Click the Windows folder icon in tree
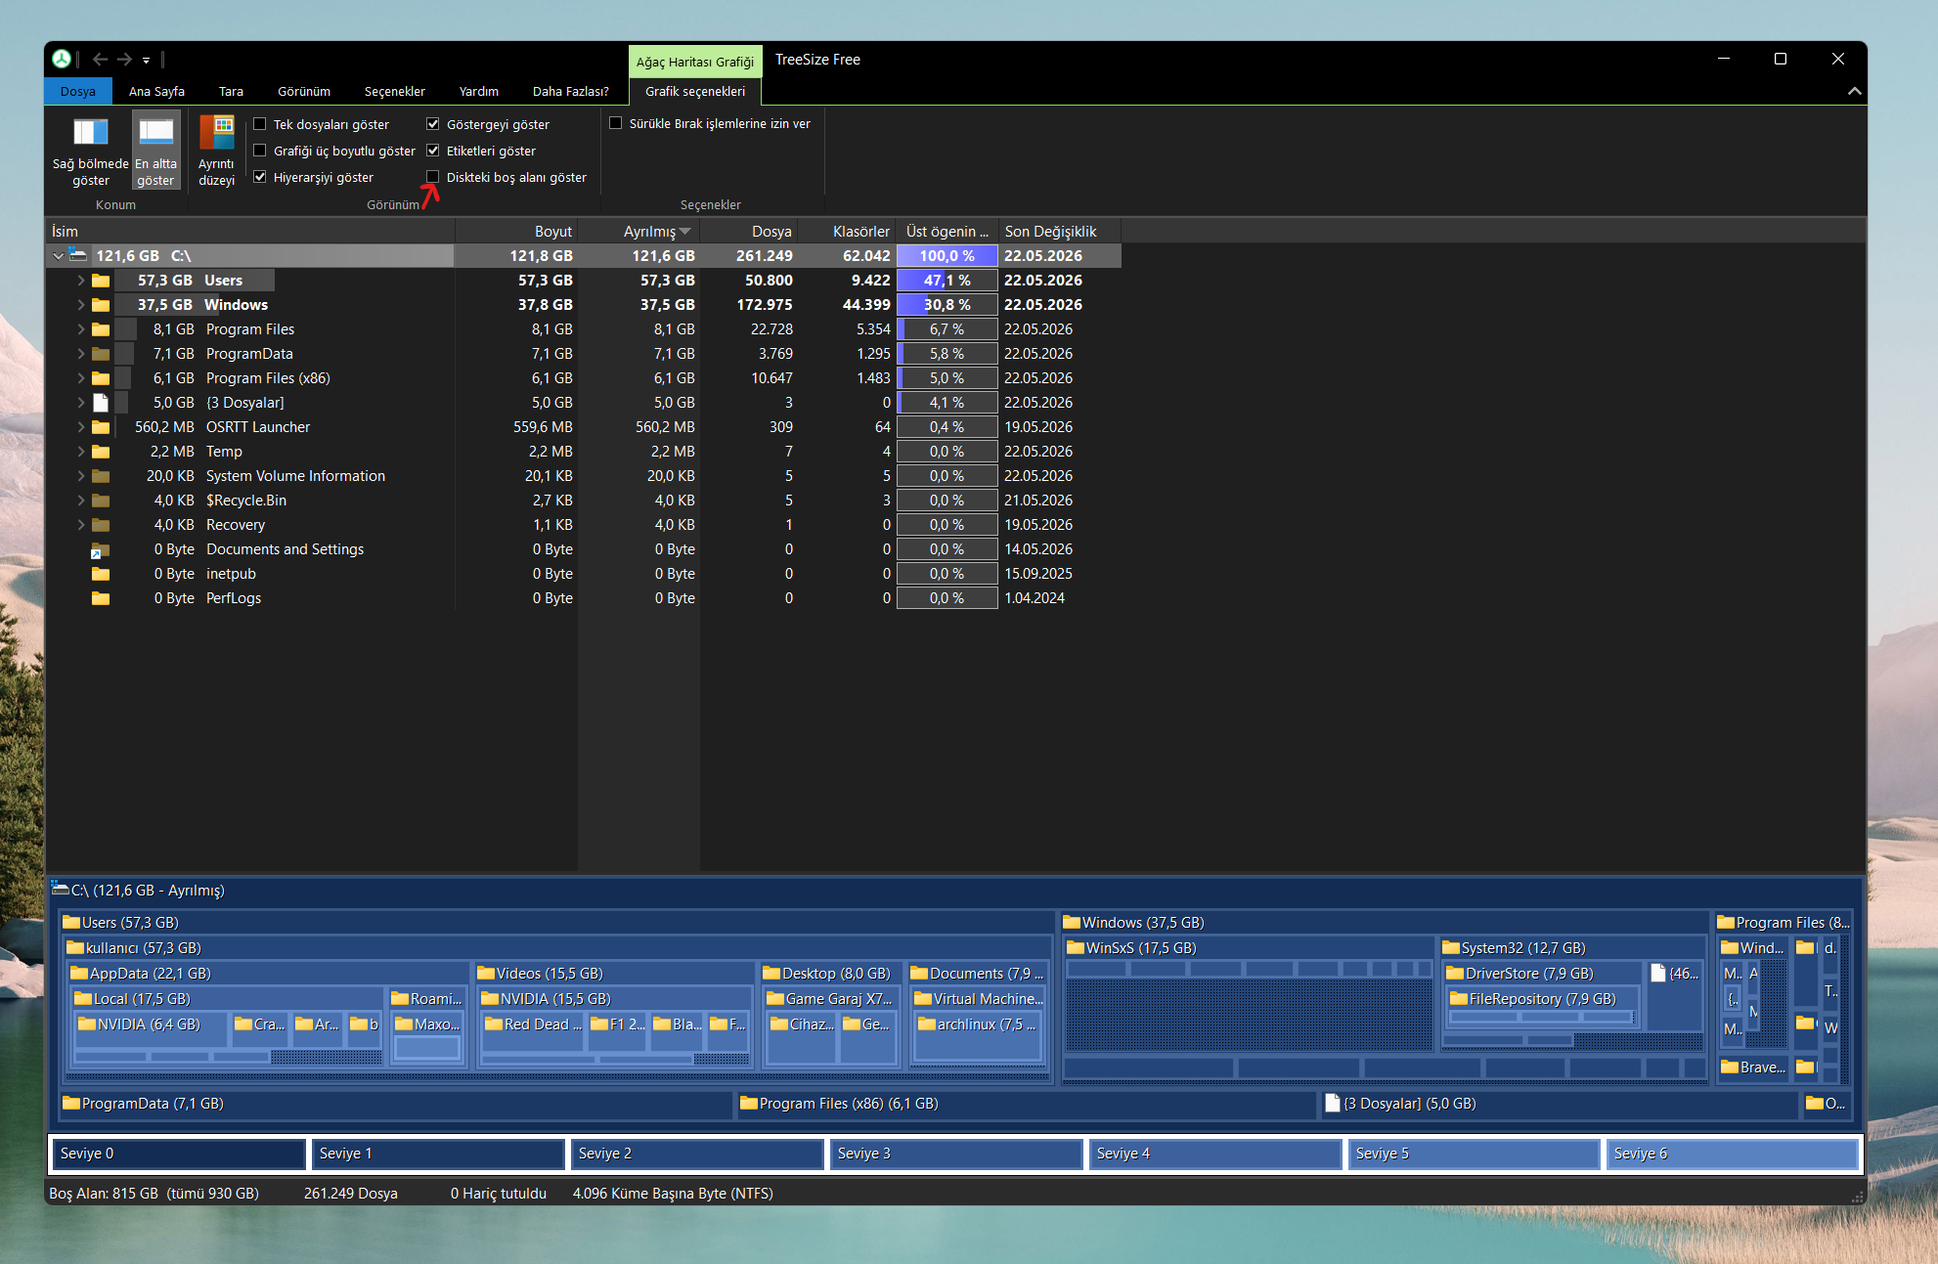This screenshot has width=1938, height=1264. (x=101, y=305)
